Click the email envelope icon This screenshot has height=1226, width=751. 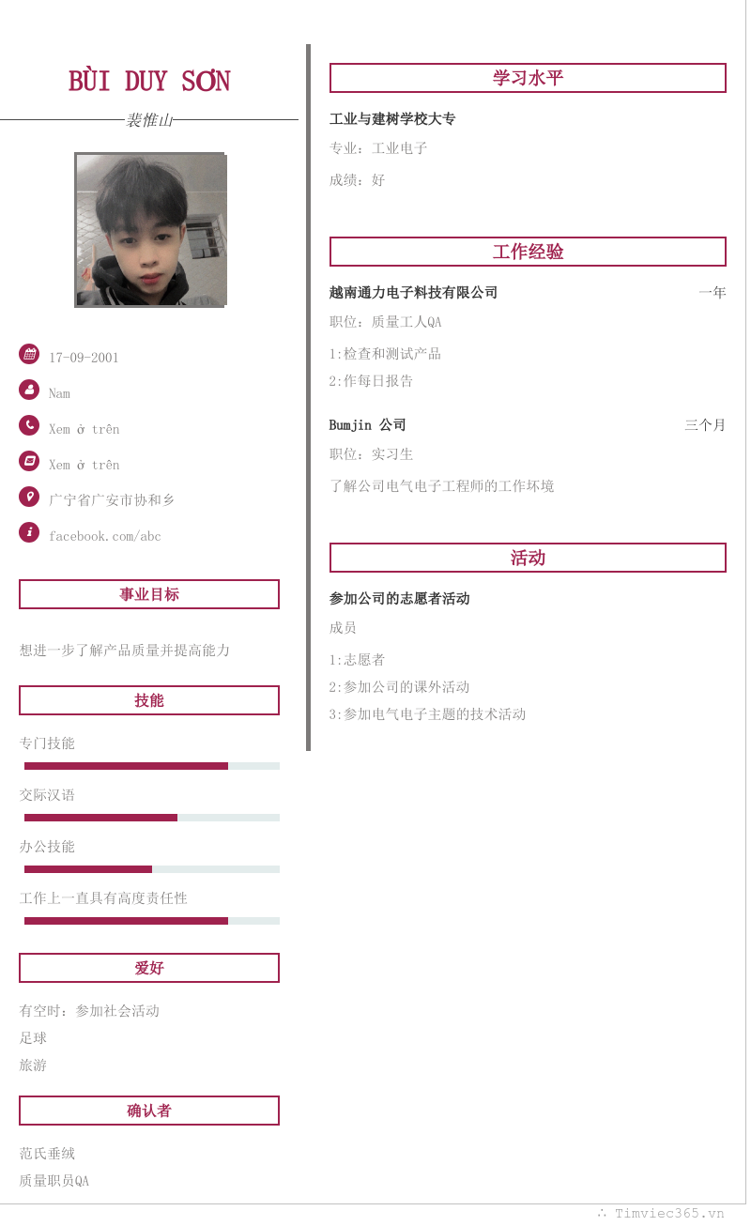pos(29,461)
